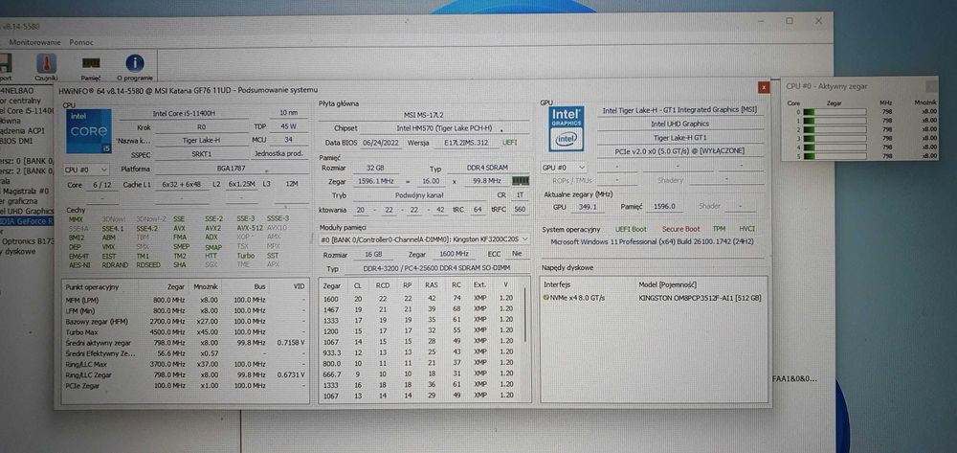
Task: Maximize the main HWiNFO window
Action: (790, 21)
